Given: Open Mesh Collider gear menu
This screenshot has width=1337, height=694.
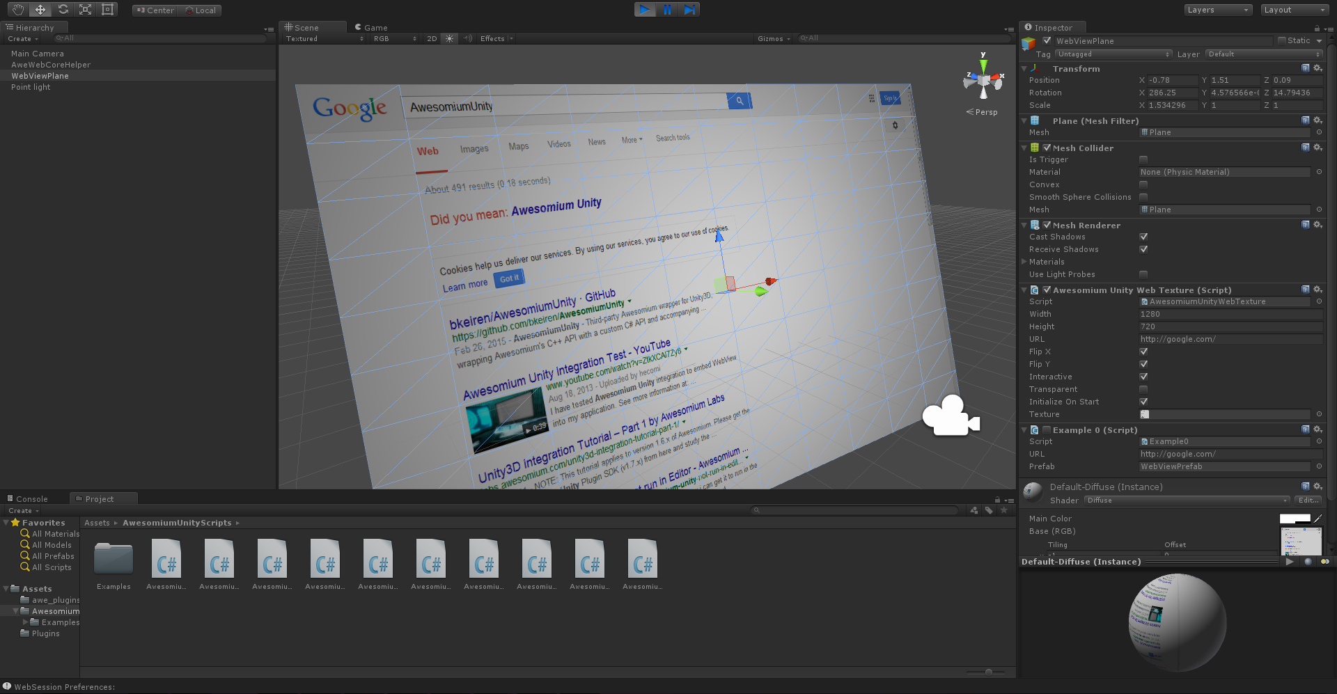Looking at the screenshot, I should (x=1318, y=148).
